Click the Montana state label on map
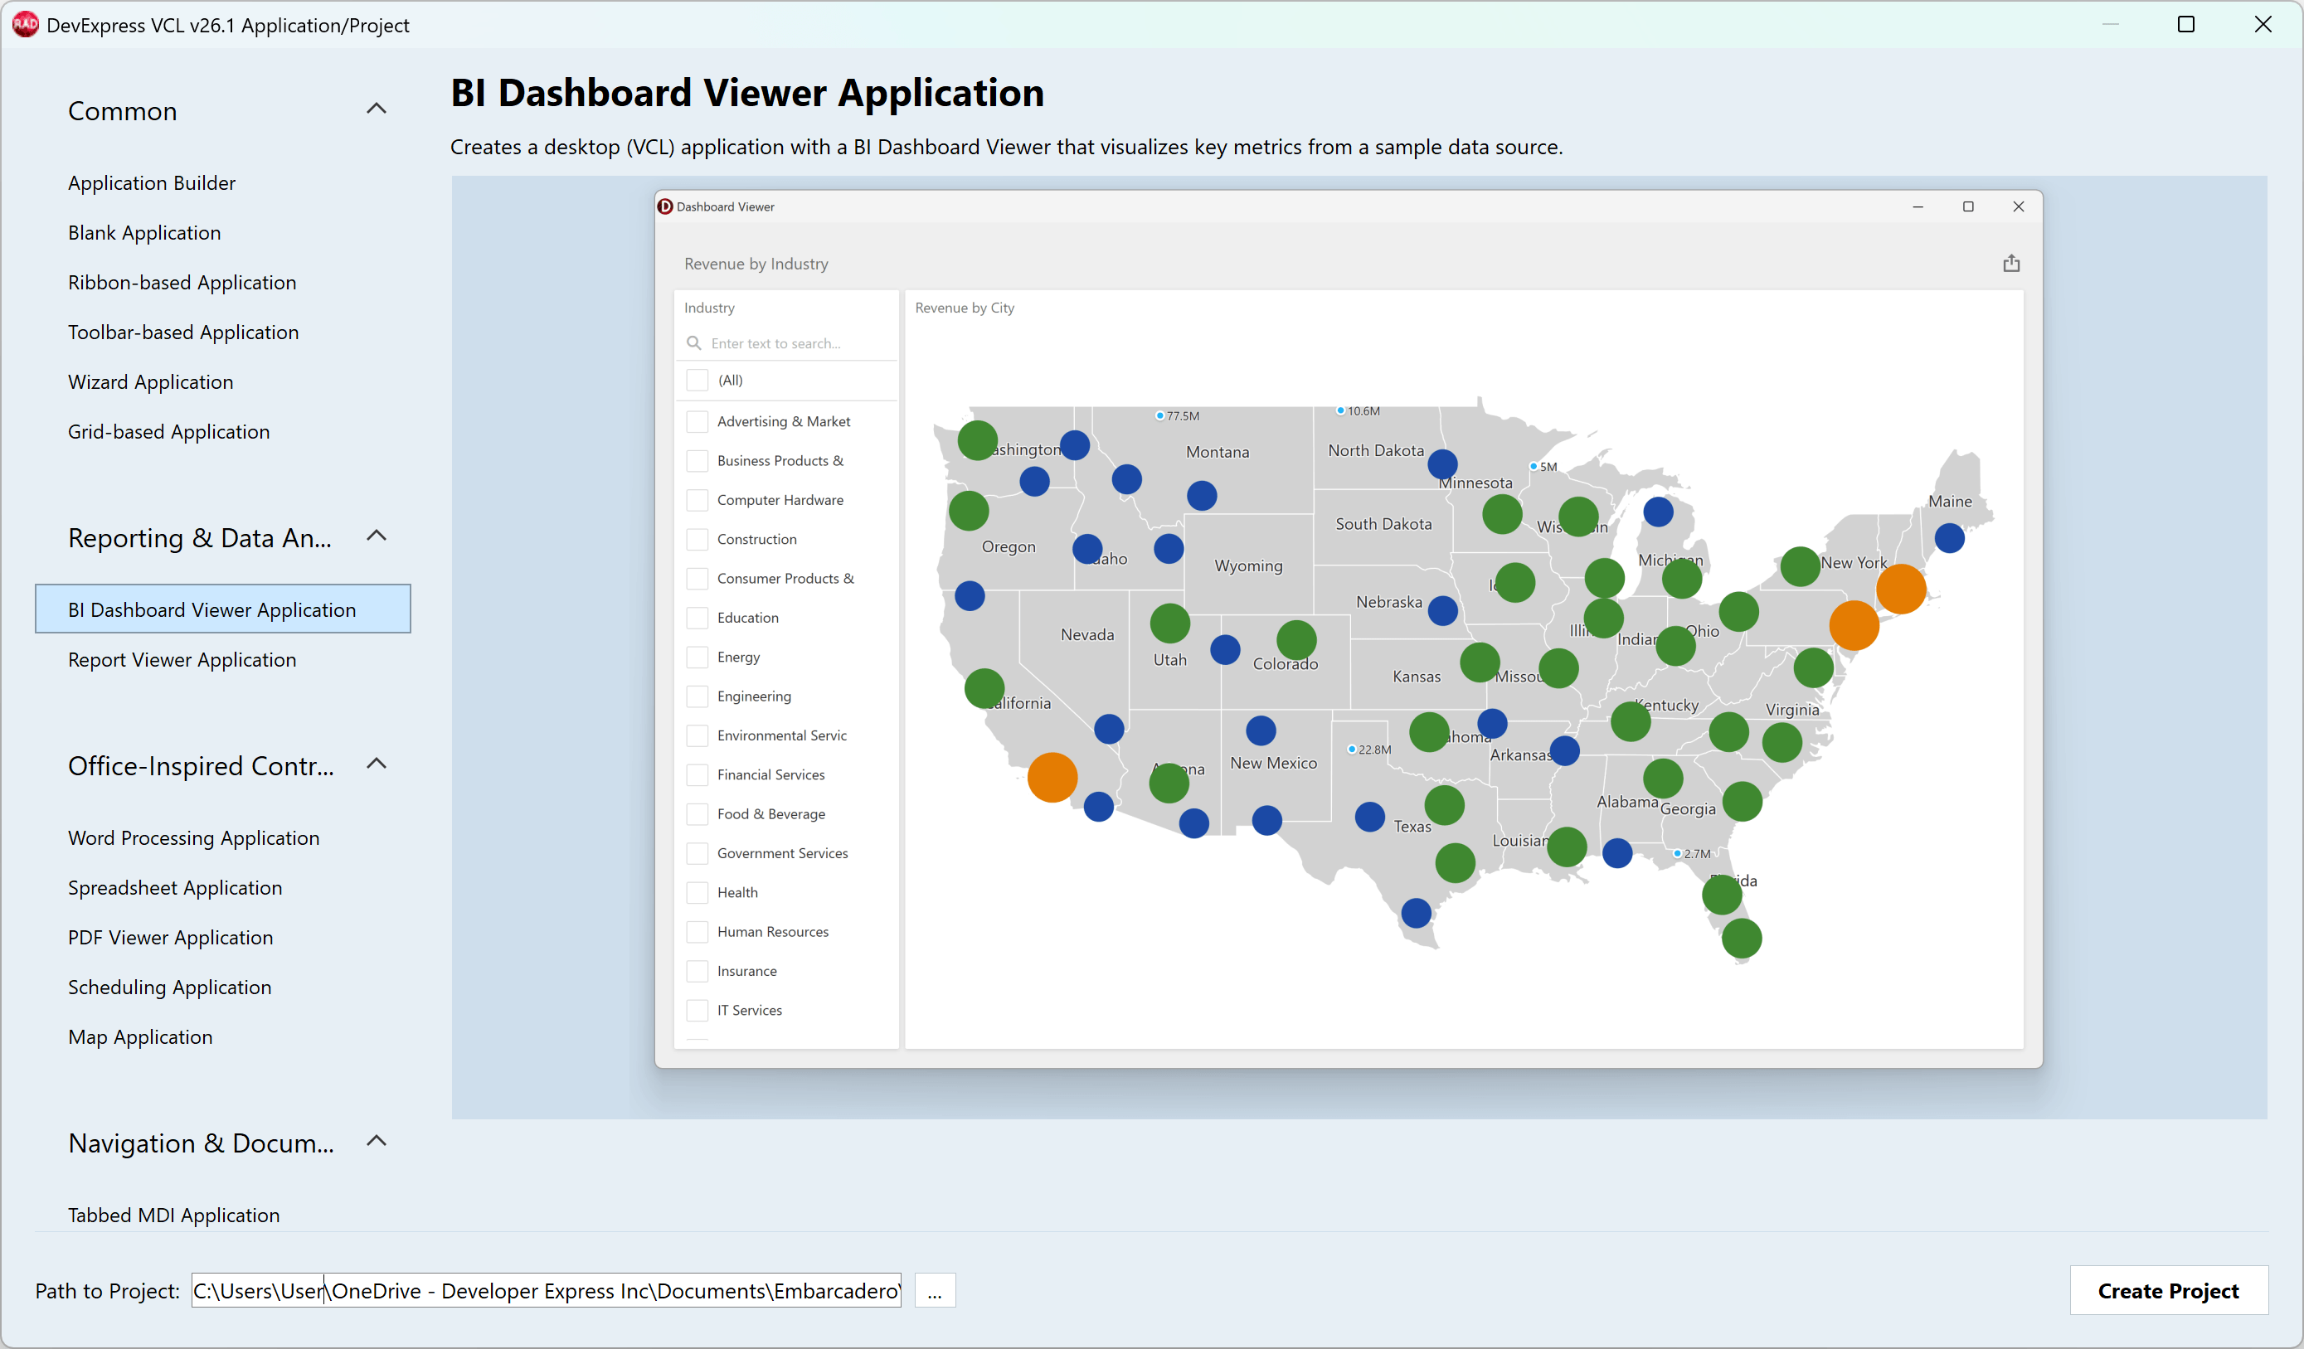This screenshot has height=1349, width=2304. coord(1217,452)
